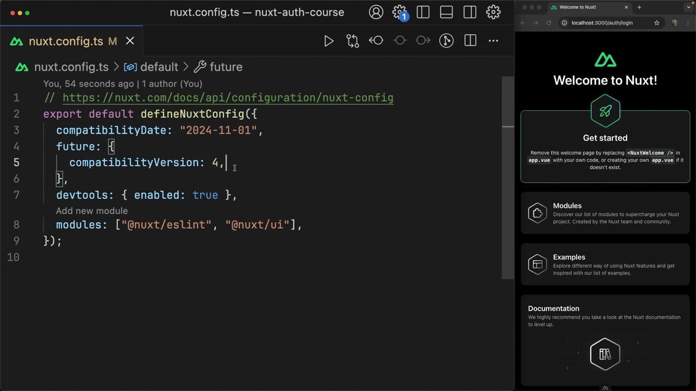Image resolution: width=696 pixels, height=391 pixels.
Task: Click the blame annotation "You, 54 seconds ago"
Action: (x=89, y=84)
